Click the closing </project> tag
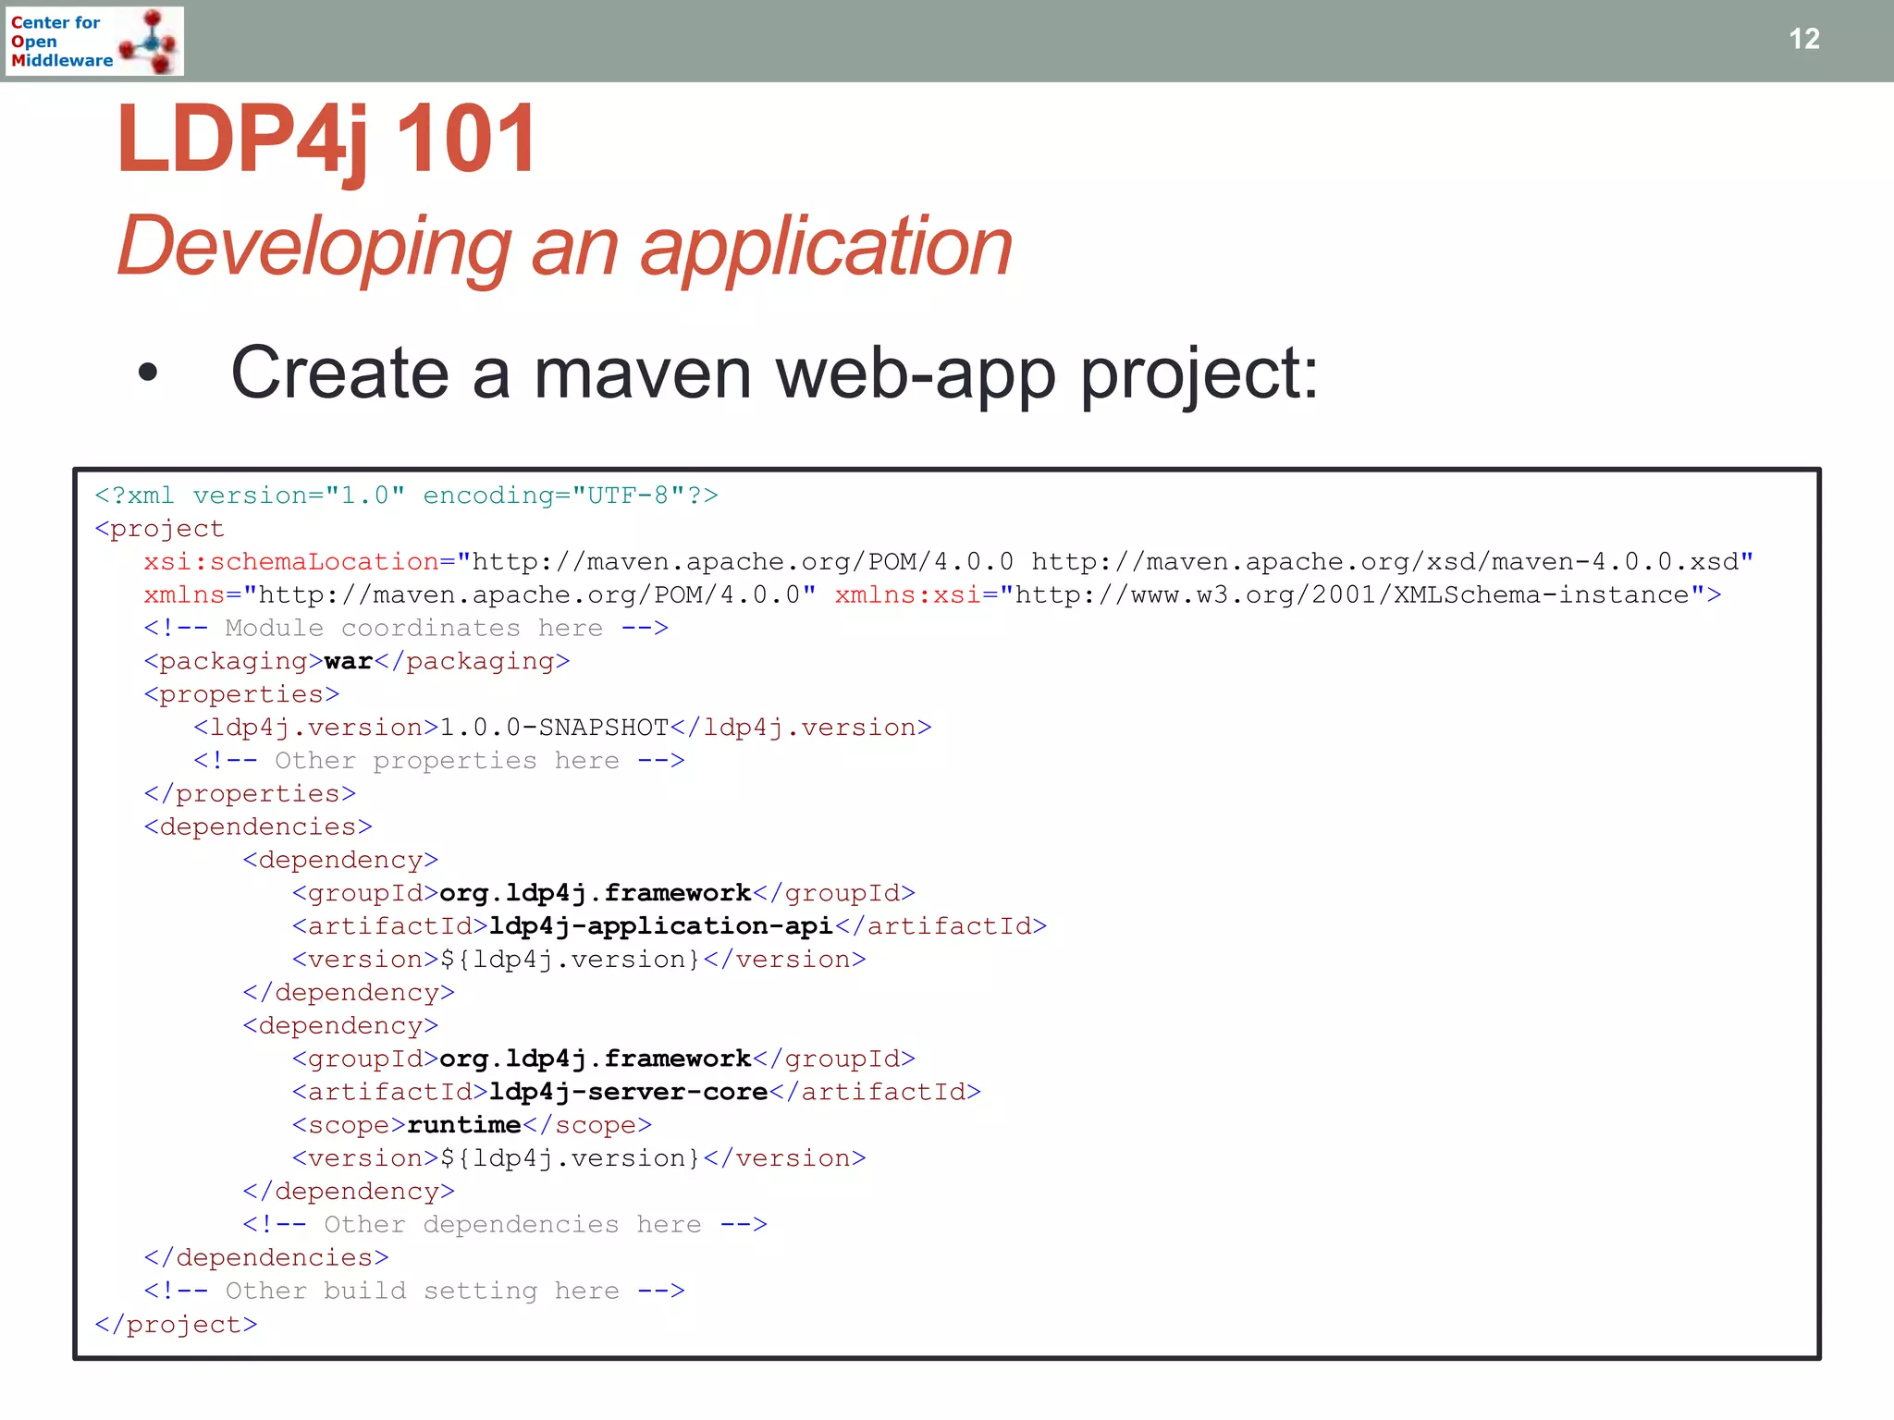Screen dimensions: 1894x1420 pos(176,1325)
